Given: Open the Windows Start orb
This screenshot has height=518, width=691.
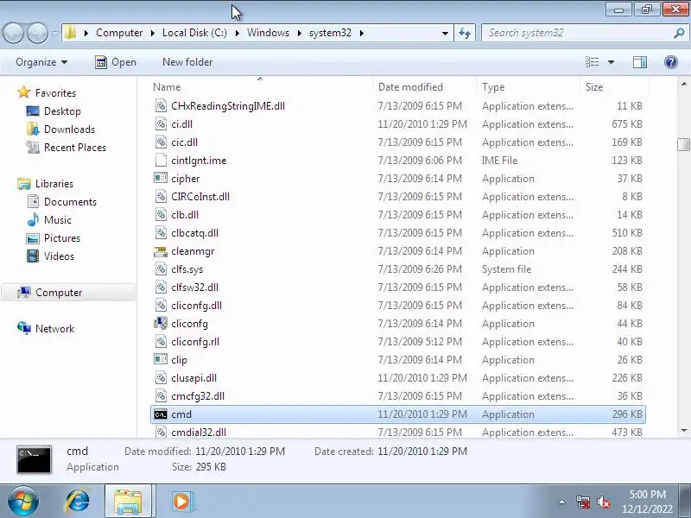Looking at the screenshot, I should click(x=23, y=501).
